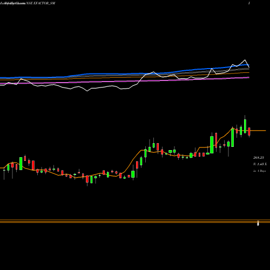Click the small white volume bar marker
This screenshot has height=270, width=270.
258,224
